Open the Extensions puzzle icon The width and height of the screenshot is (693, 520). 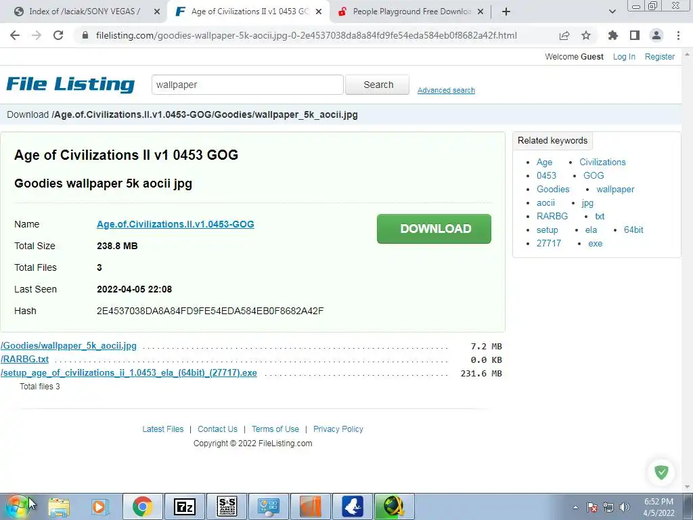pos(613,35)
